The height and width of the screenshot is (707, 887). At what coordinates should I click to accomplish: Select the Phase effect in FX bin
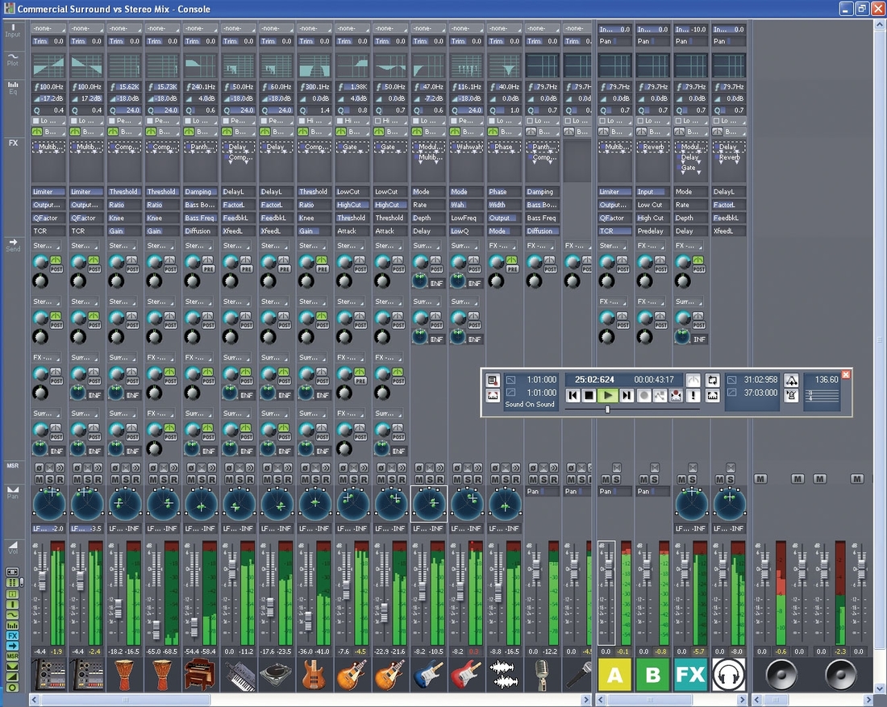click(x=504, y=147)
